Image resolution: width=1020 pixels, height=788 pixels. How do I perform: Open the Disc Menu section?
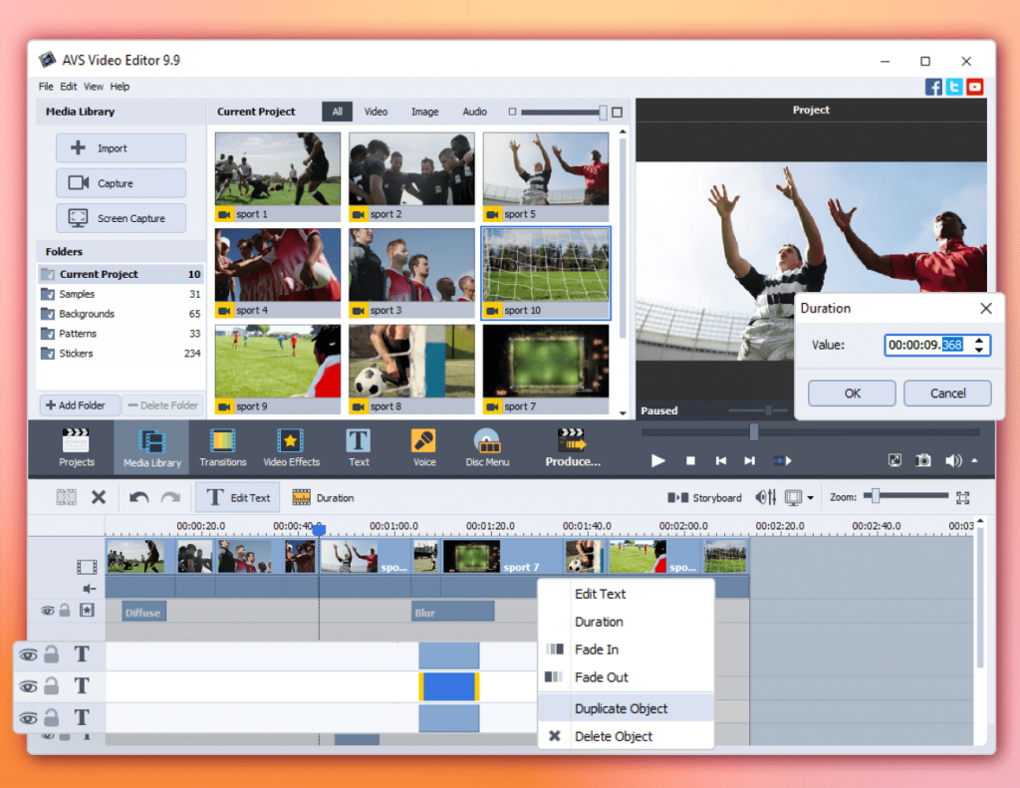click(x=486, y=447)
